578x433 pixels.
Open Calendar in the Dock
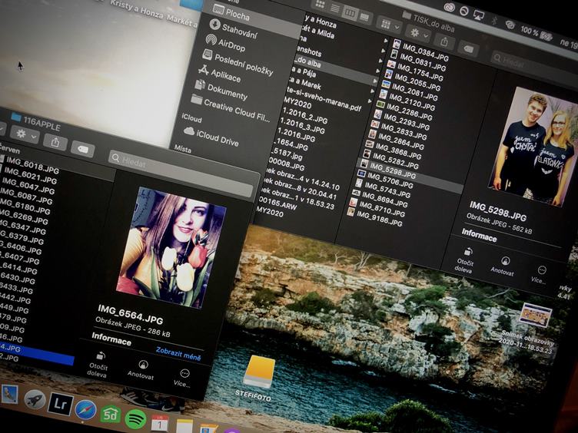click(x=160, y=424)
